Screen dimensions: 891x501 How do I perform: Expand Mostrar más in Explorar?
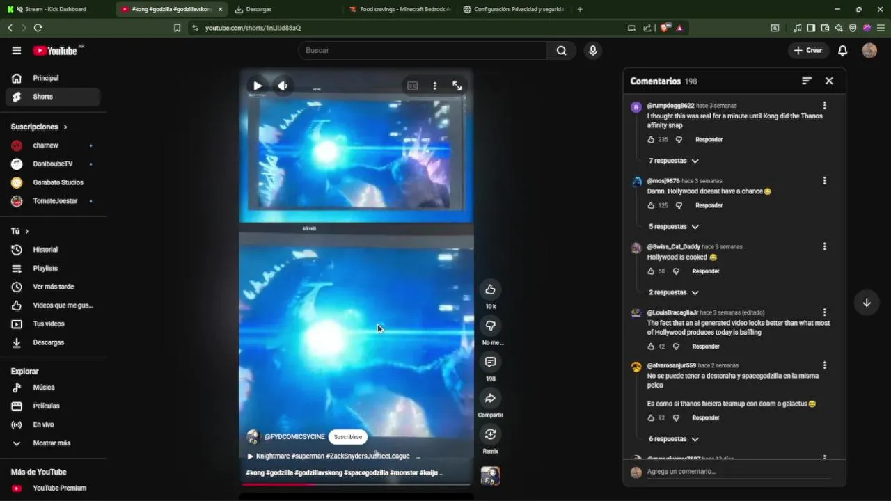point(53,443)
